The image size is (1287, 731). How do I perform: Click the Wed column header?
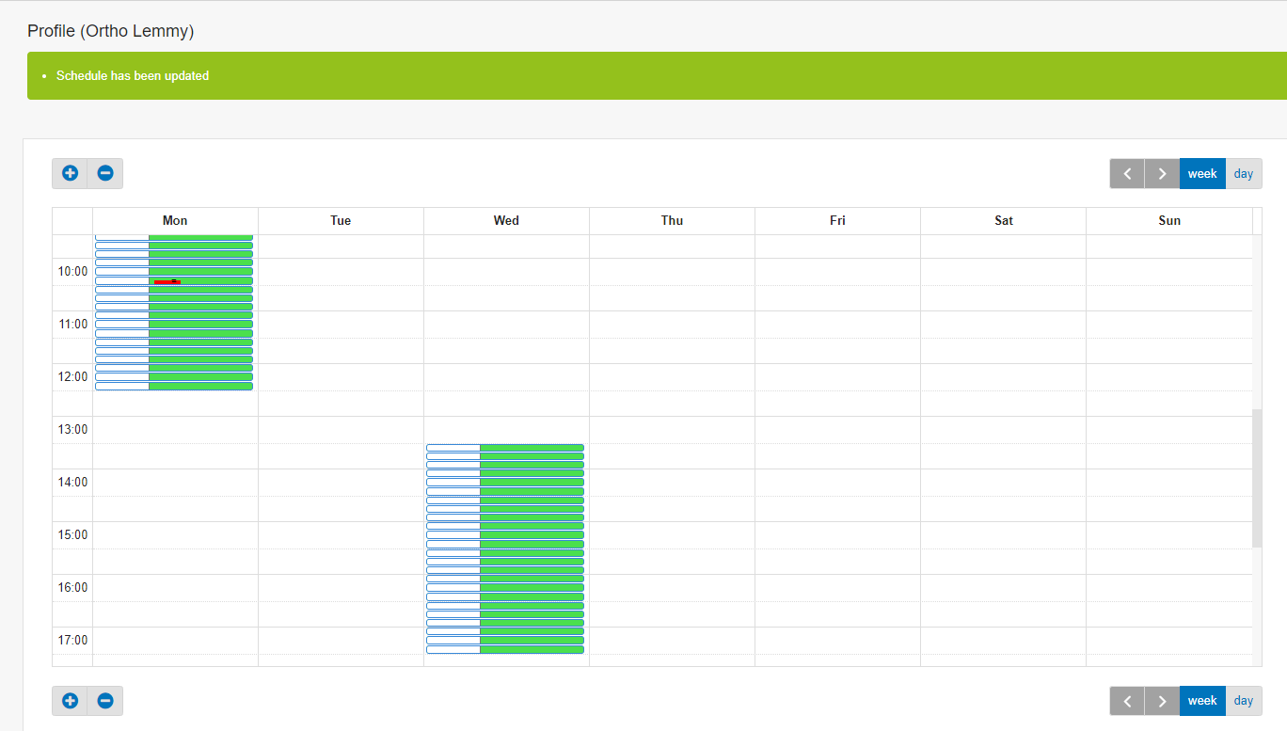[x=506, y=221]
